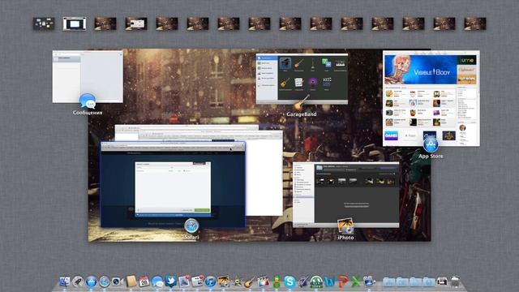This screenshot has height=292, width=519.
Task: Open App Store icon in the Dock
Action: tap(91, 281)
